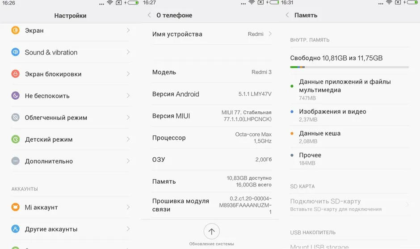This screenshot has height=249, width=420.
Task: Tap 10,83GB доступно memory value
Action: tap(249, 178)
